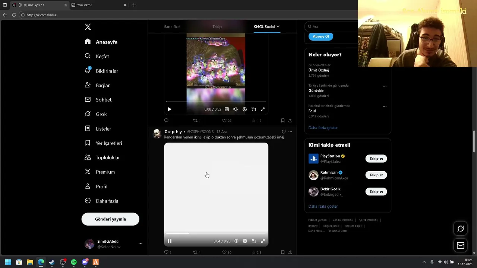The height and width of the screenshot is (268, 477).
Task: Click Daha fazla göster under trends
Action: coord(323,128)
